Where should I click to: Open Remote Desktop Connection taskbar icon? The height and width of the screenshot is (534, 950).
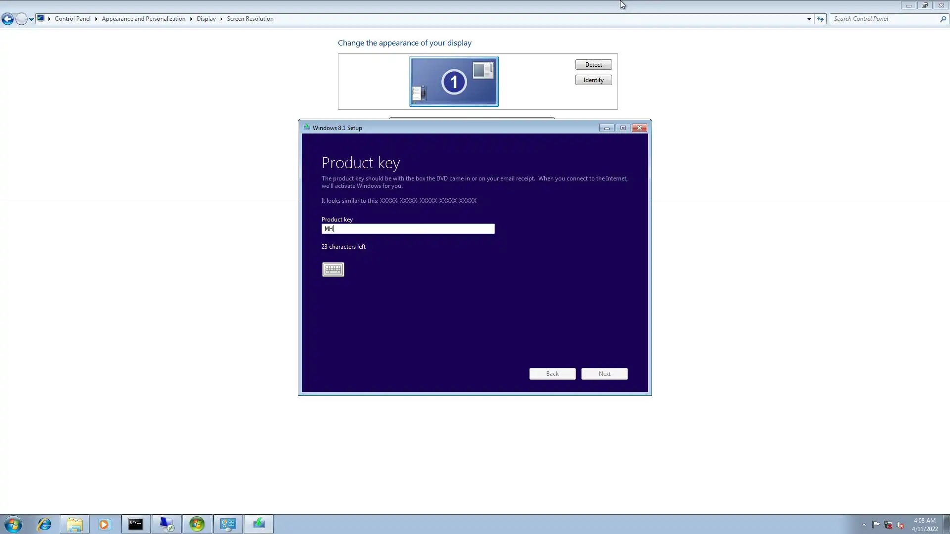click(167, 524)
